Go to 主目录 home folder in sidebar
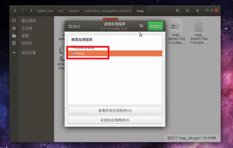Image resolution: width=233 pixels, height=148 pixels. tap(27, 28)
